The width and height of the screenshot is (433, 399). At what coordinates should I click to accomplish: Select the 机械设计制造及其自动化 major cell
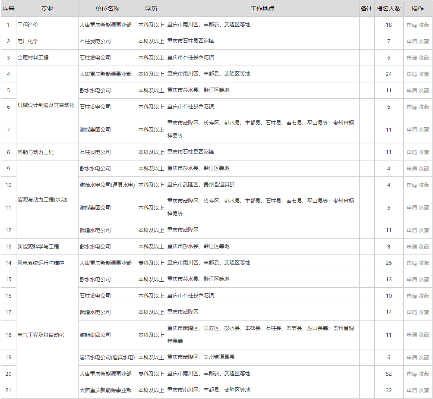tap(46, 105)
